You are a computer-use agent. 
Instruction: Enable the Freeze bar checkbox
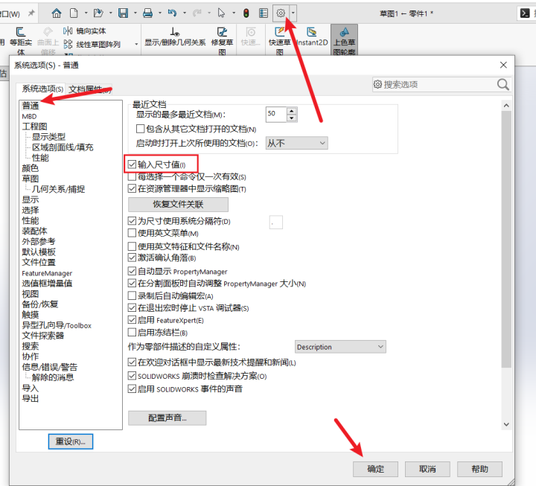tap(132, 332)
